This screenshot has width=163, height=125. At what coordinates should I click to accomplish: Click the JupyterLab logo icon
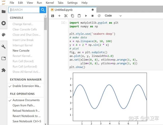[3, 3]
